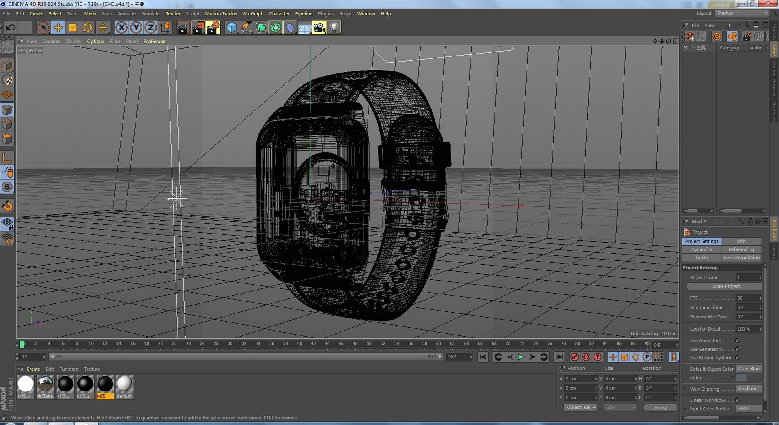Switch to the Dynamics tab
779x425 pixels.
tap(702, 249)
